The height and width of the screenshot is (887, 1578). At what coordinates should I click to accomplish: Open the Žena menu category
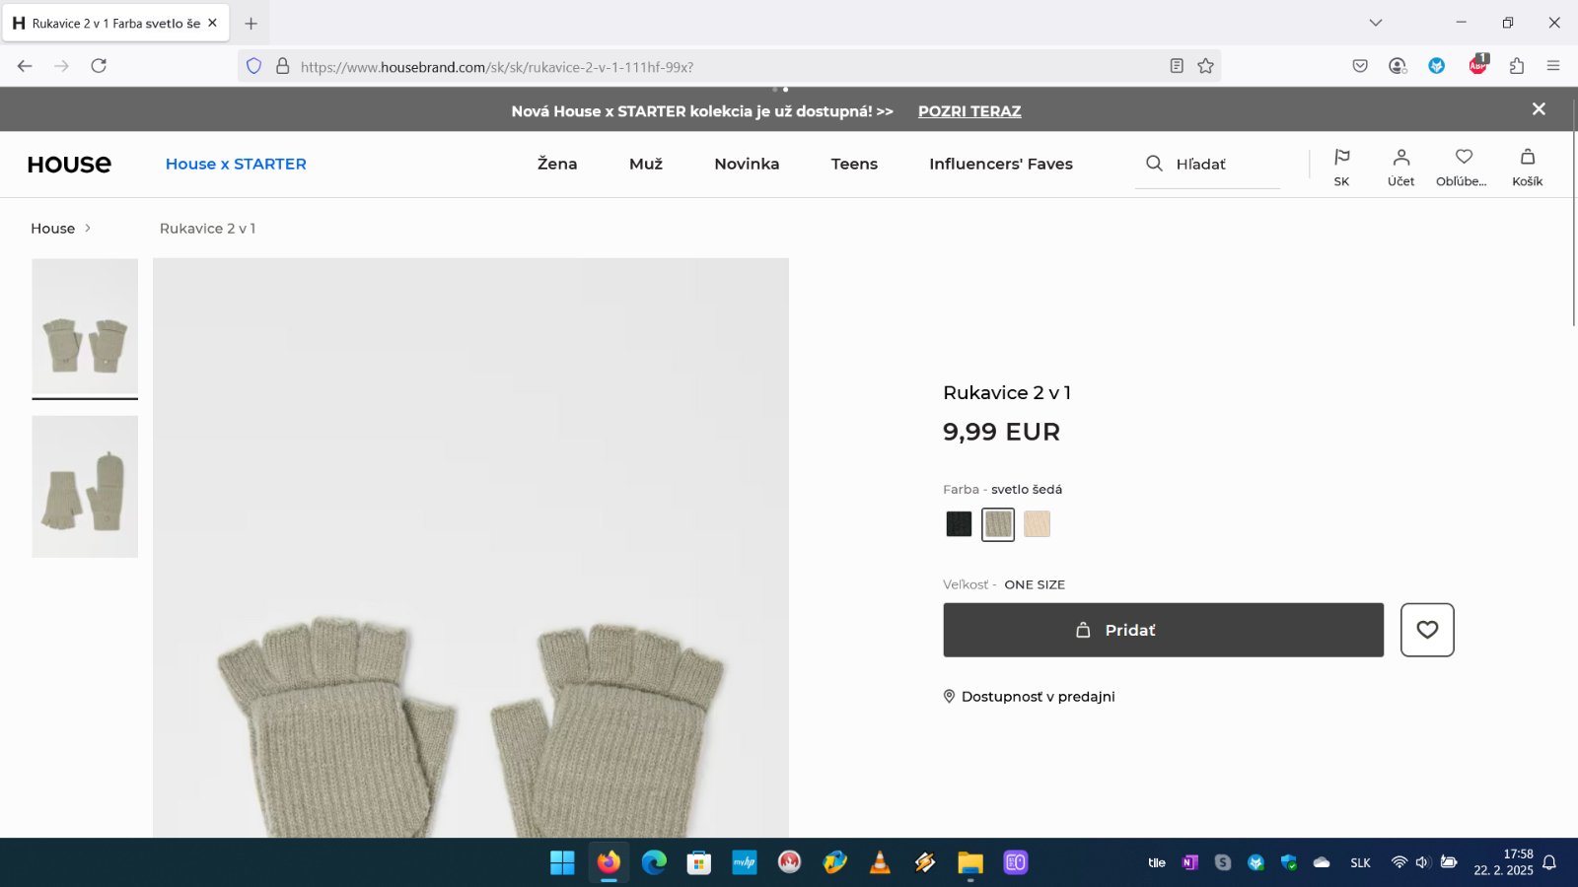point(557,164)
